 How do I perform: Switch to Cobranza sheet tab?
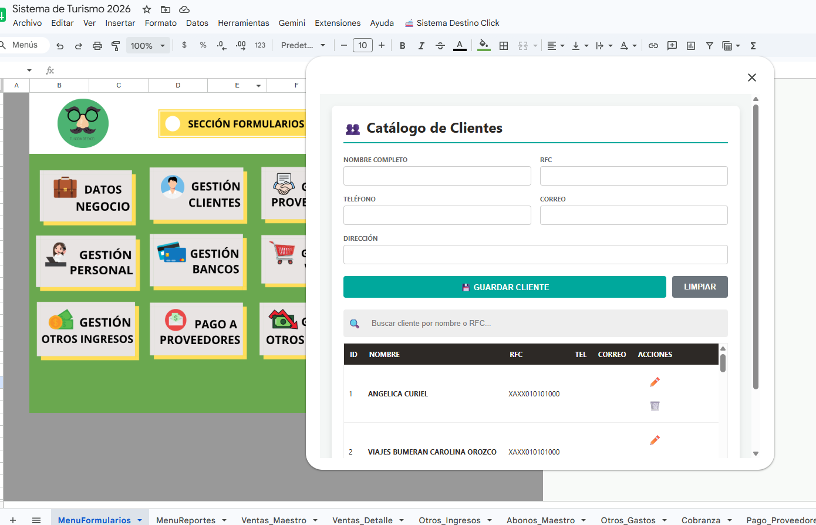pyautogui.click(x=701, y=520)
